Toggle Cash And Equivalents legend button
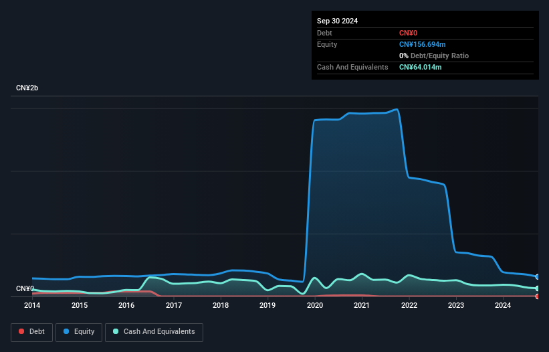Viewport: 549px width, 352px height. (x=154, y=332)
